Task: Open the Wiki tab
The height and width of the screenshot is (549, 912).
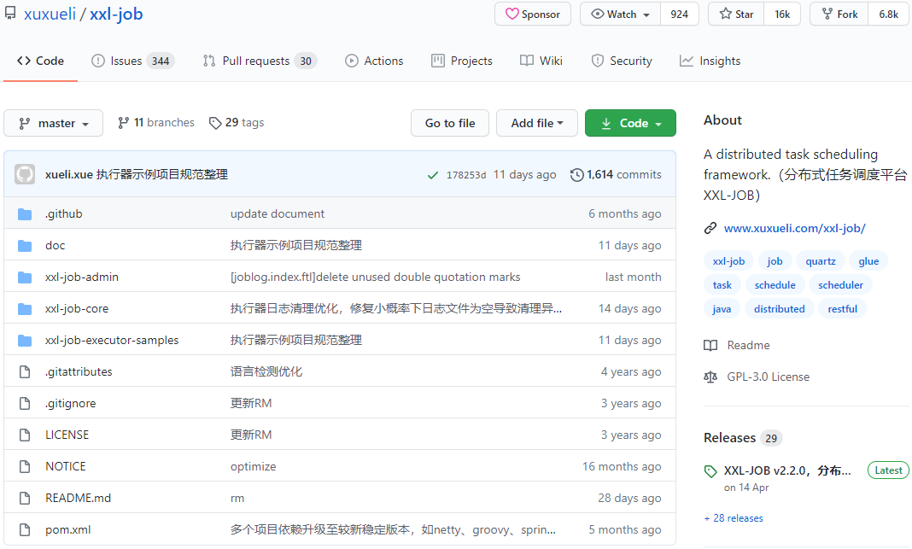Action: click(541, 61)
